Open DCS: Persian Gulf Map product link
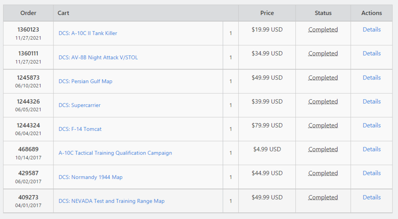 86,81
